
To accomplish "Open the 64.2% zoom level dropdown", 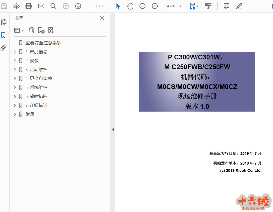I will point(180,6).
